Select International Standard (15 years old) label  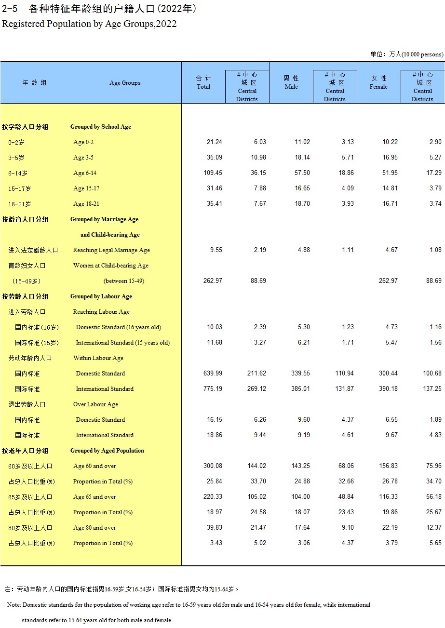122,343
